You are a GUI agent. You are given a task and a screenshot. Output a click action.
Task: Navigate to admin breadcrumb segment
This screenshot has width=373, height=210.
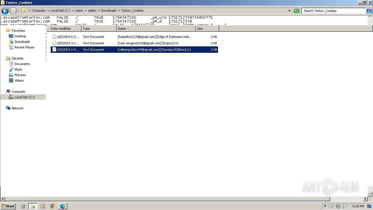(92, 10)
